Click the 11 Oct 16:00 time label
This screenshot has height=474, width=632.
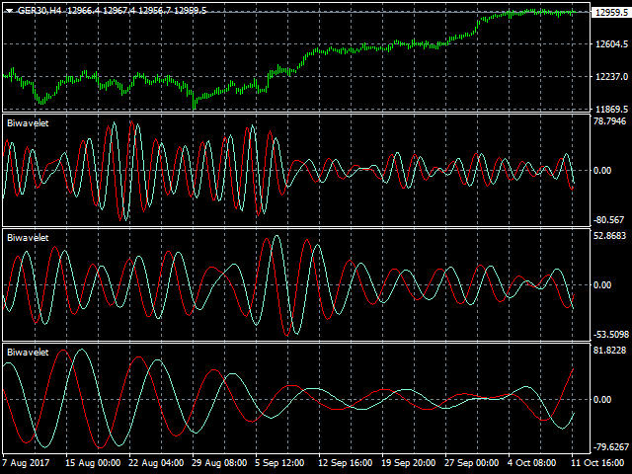coord(596,463)
